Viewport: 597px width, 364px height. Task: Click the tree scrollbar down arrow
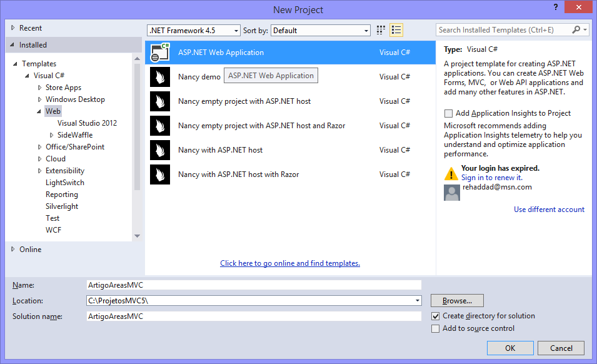coord(137,236)
